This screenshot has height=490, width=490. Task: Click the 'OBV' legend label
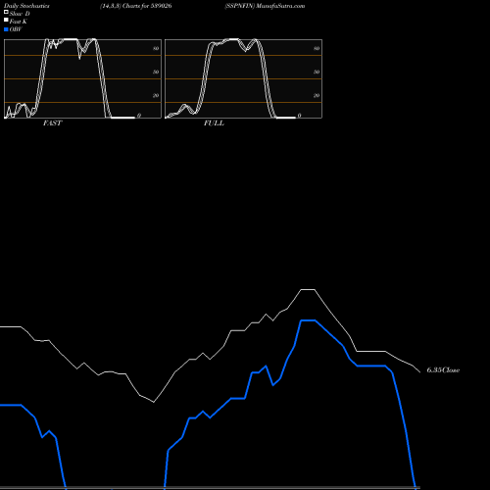click(x=16, y=29)
